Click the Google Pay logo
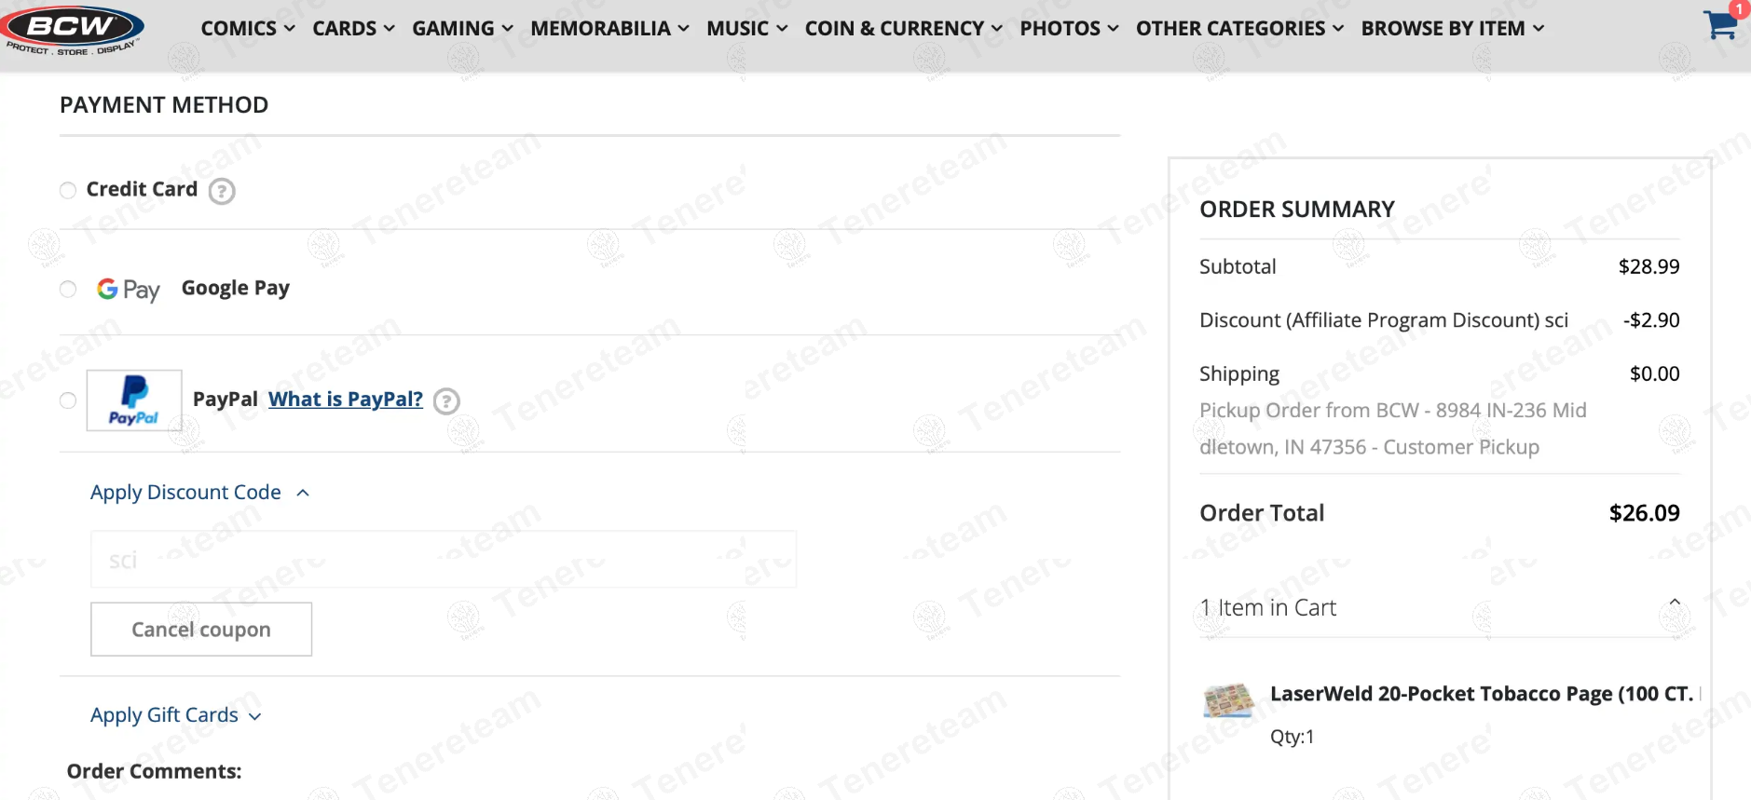The height and width of the screenshot is (800, 1751). pos(129,290)
